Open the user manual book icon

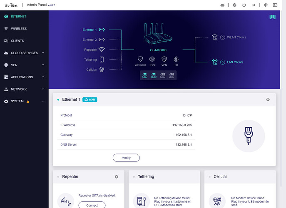[x=273, y=17]
